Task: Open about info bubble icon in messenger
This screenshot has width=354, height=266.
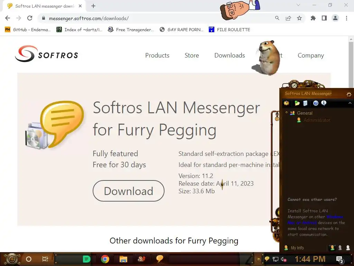Action: click(324, 103)
